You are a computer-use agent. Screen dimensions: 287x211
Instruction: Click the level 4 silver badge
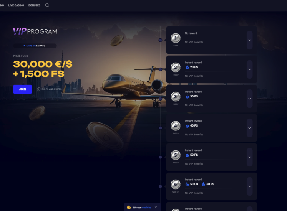[176, 126]
